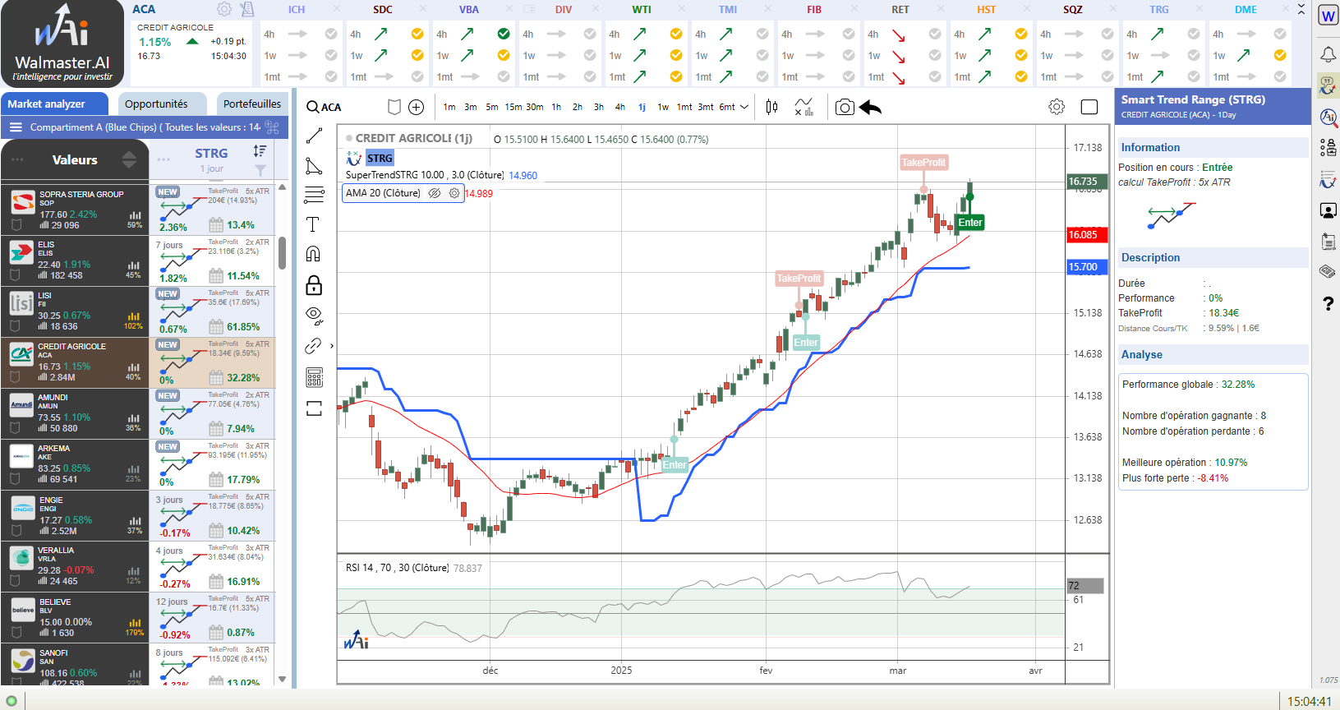Screen dimensions: 1340x710
Task: Select the 4h timeframe
Action: [x=620, y=107]
